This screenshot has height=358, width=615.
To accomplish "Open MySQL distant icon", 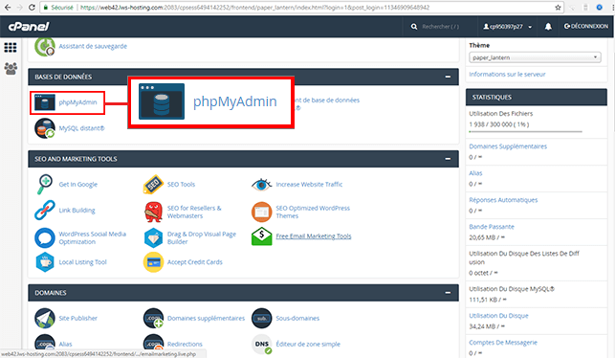I will (45, 128).
